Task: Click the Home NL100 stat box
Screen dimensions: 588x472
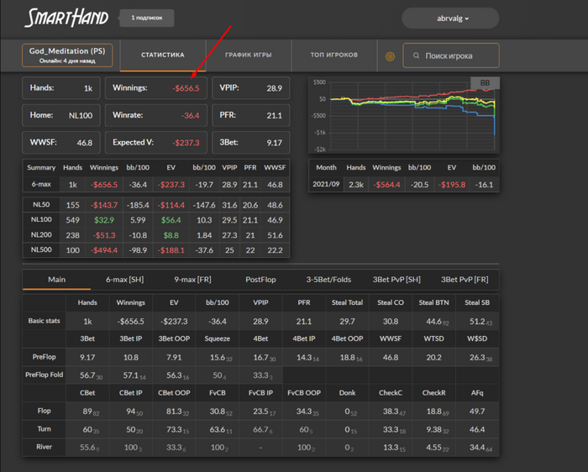Action: pyautogui.click(x=61, y=115)
